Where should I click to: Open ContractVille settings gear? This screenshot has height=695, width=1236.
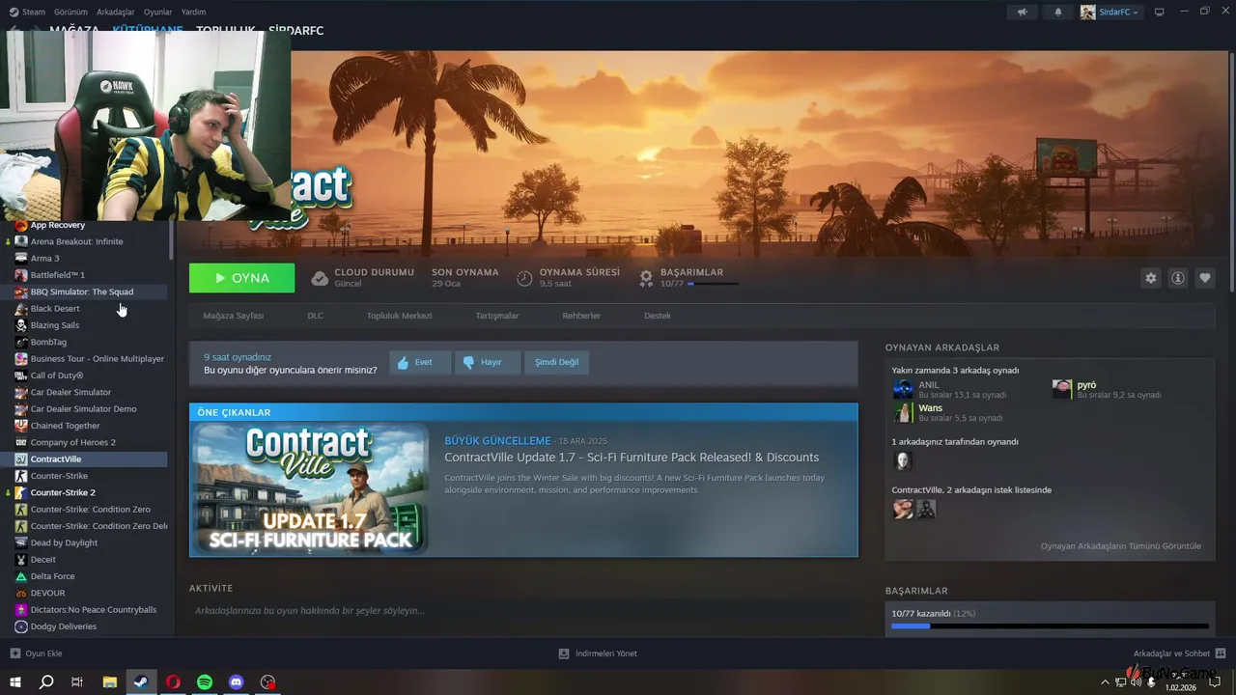pos(1151,278)
